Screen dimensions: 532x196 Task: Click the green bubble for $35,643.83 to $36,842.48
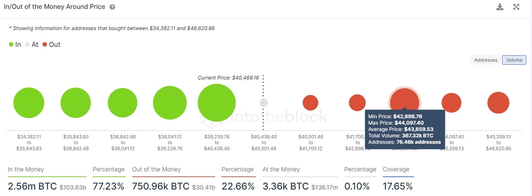pos(76,103)
